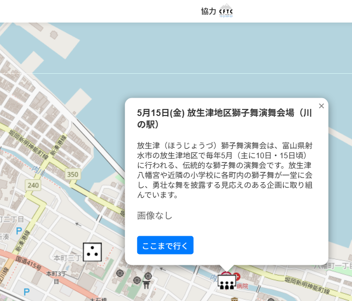This screenshot has height=301, width=352.
Task: Close the 放生津地区獅子舞演舞会場 popup
Action: tap(321, 106)
